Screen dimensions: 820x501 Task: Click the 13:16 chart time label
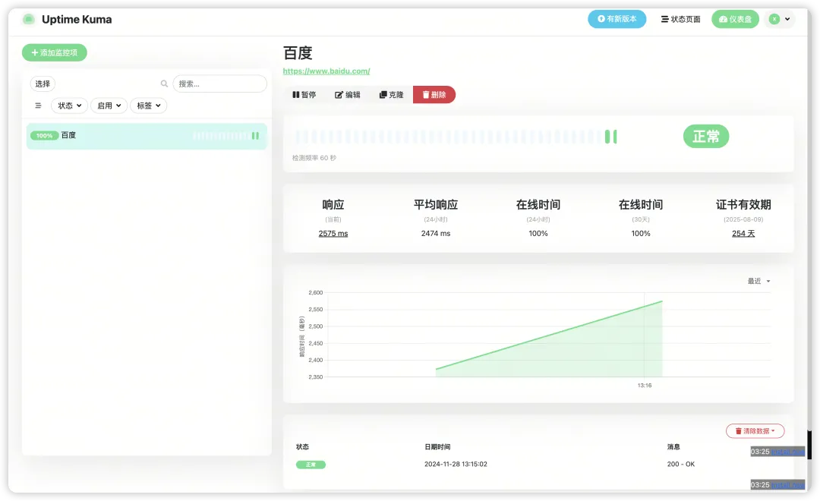coord(645,386)
